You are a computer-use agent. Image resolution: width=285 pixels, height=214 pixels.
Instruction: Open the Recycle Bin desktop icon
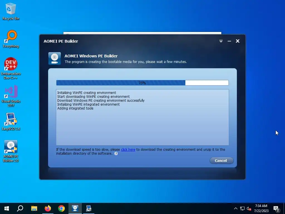[x=11, y=11]
